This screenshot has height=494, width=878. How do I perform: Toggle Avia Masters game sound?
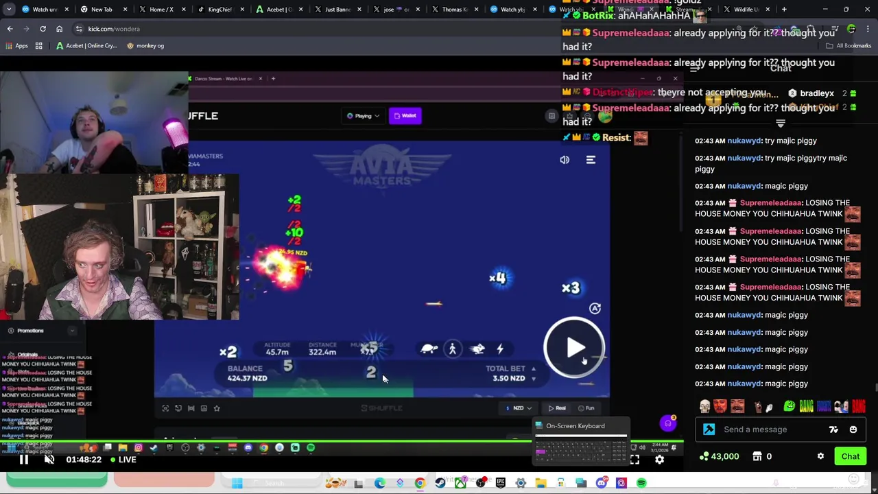[565, 160]
